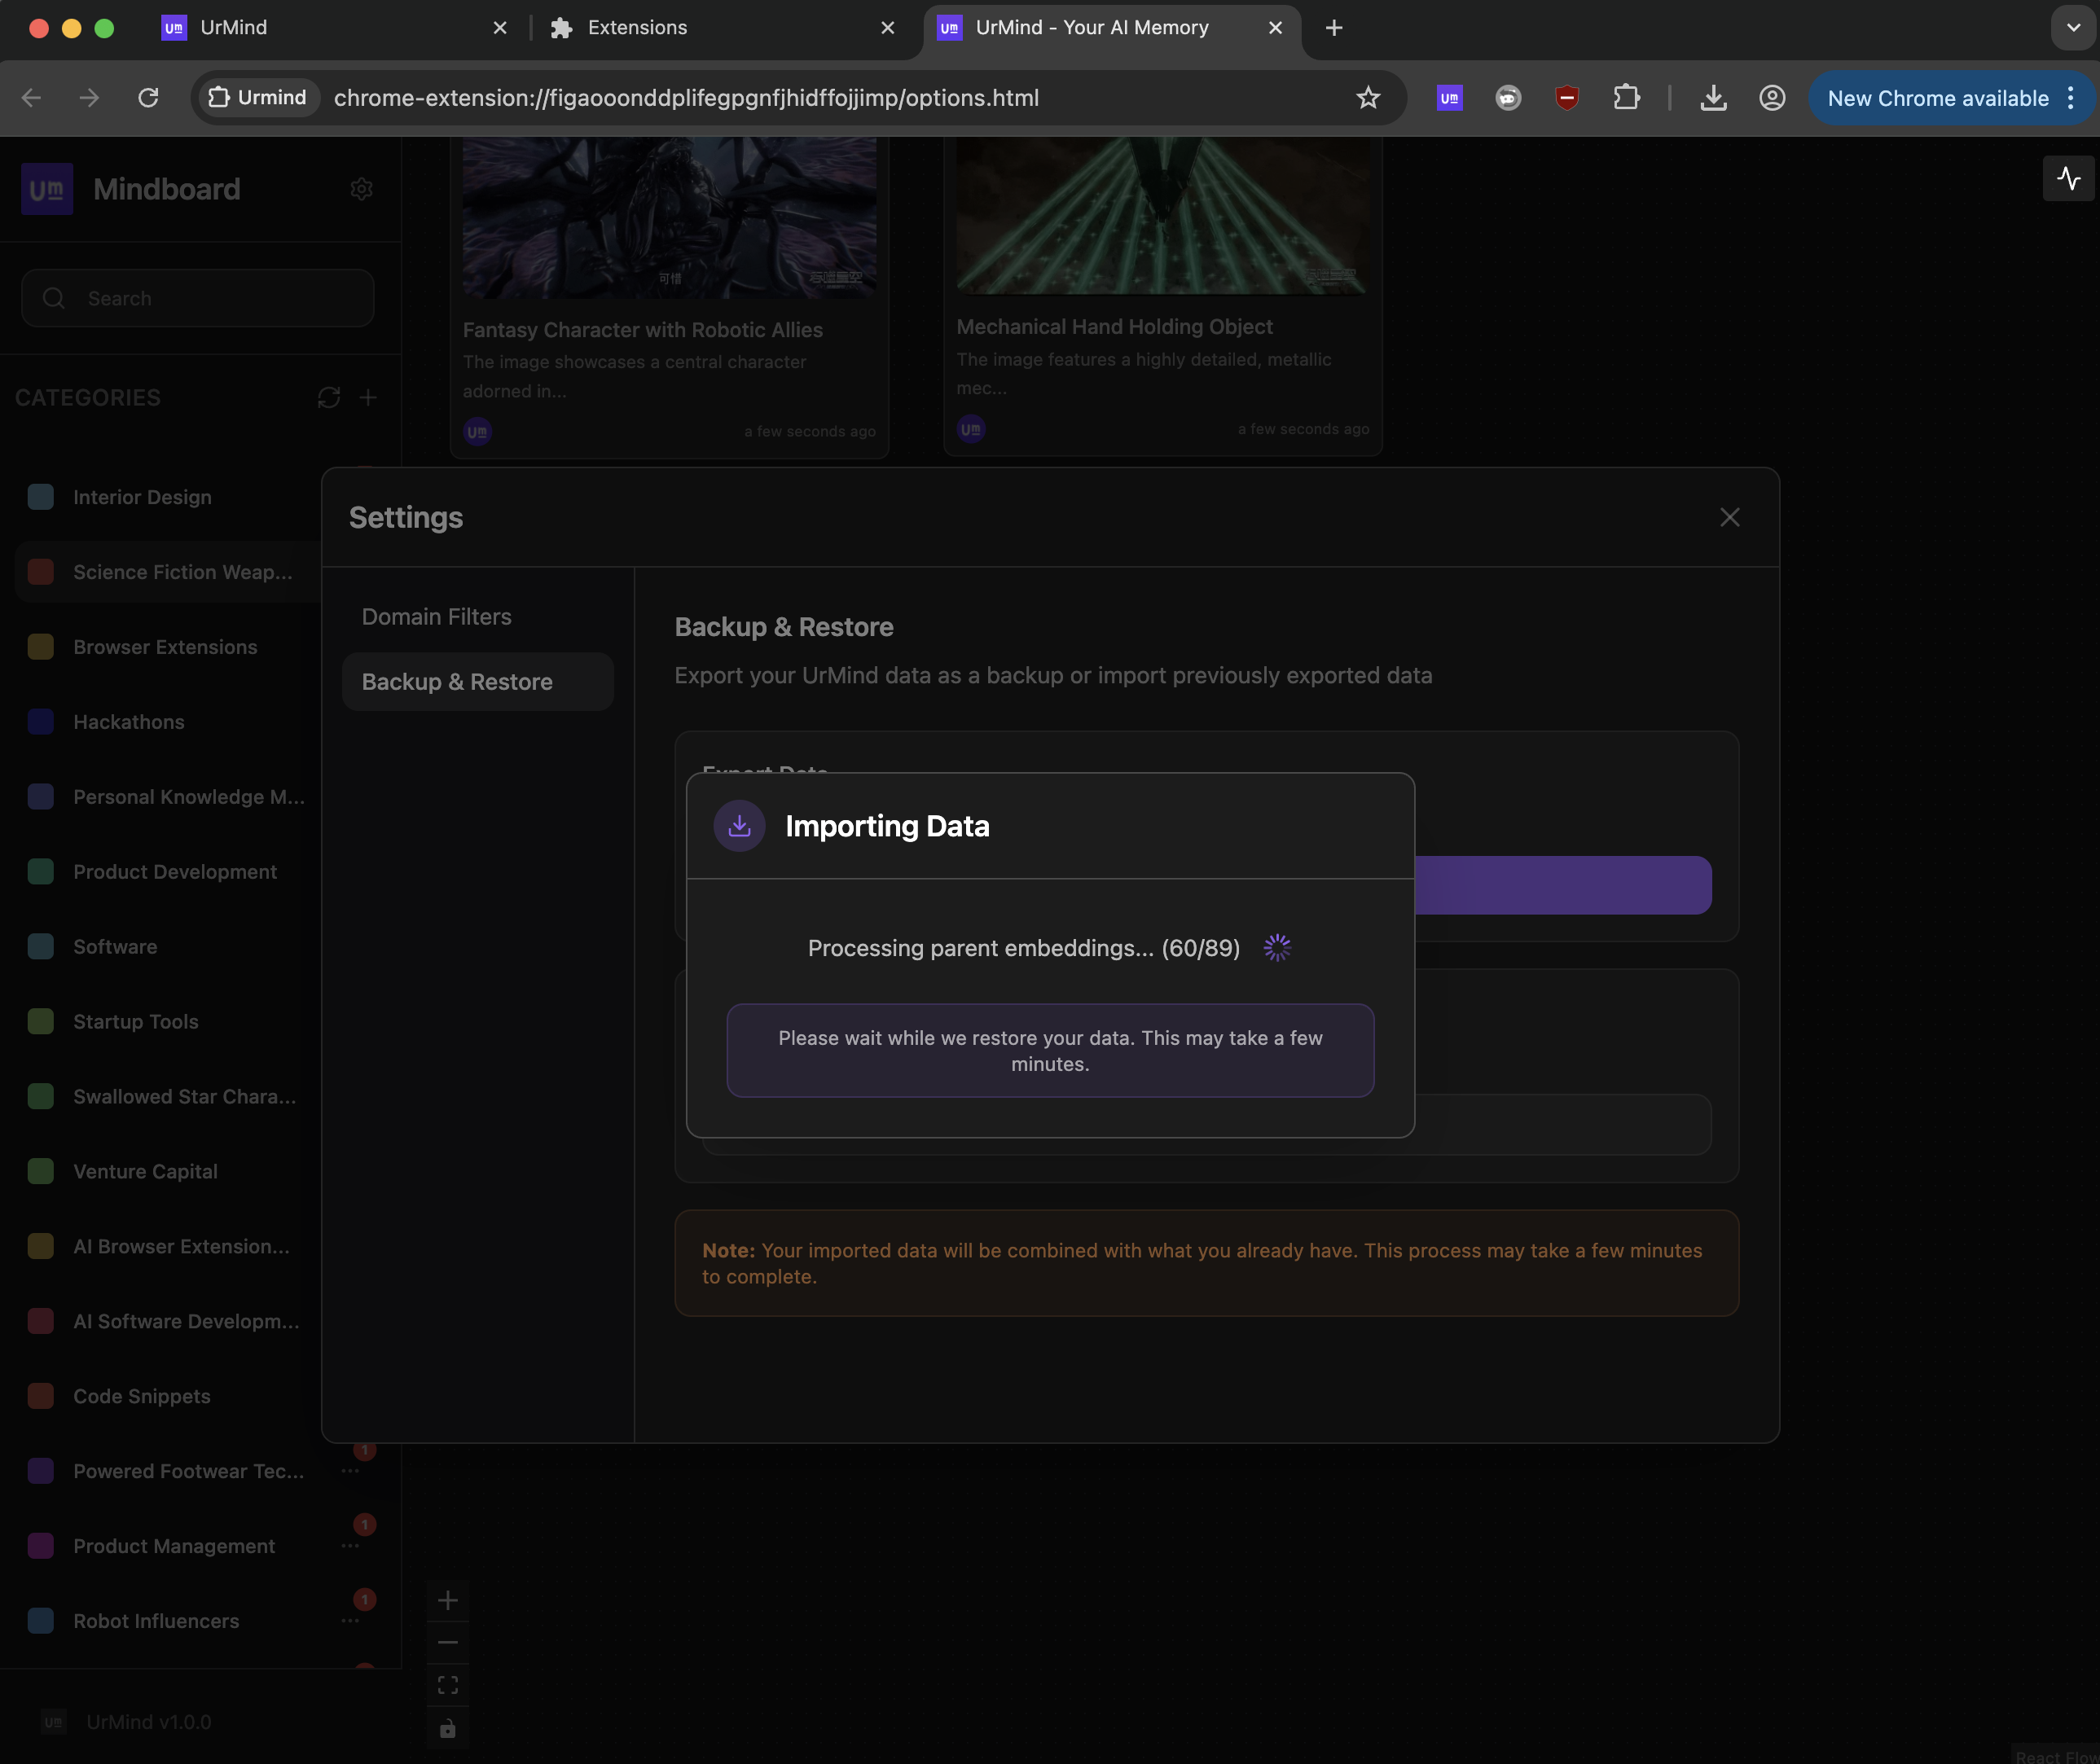The image size is (2100, 1764).
Task: Select the Domain Filters settings tab
Action: click(x=436, y=617)
